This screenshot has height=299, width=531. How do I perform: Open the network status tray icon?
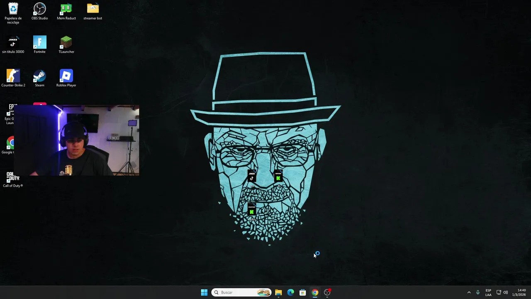tap(499, 292)
